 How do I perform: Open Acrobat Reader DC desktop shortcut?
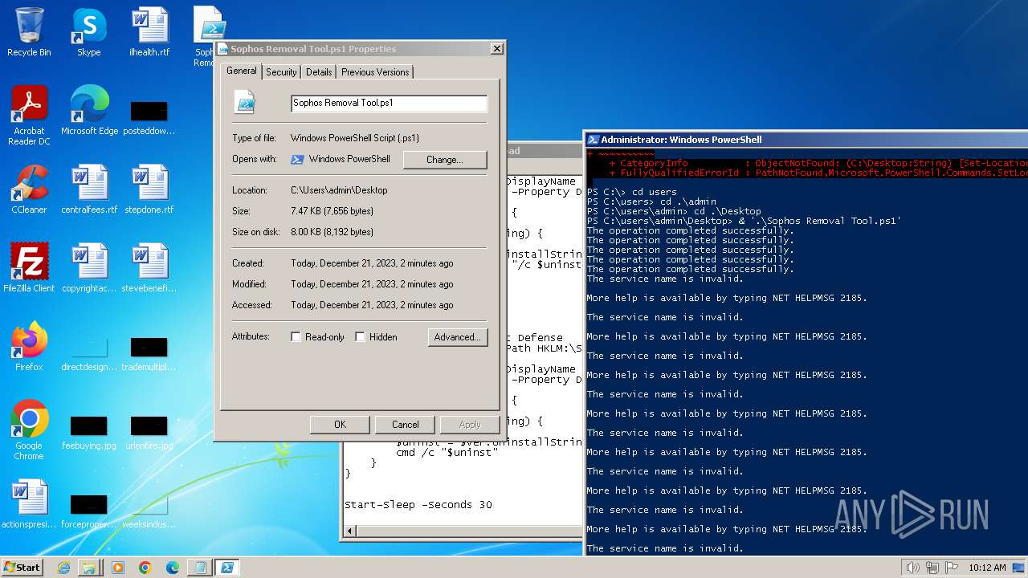pyautogui.click(x=29, y=116)
